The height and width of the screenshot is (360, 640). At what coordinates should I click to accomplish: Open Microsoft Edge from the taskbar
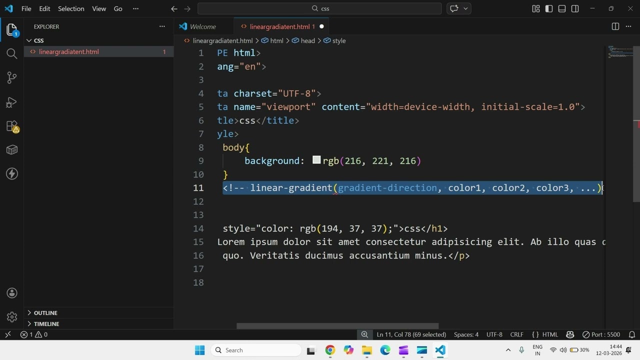coord(385,350)
